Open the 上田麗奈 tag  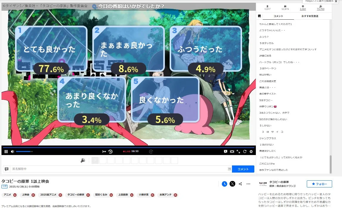click(x=123, y=195)
